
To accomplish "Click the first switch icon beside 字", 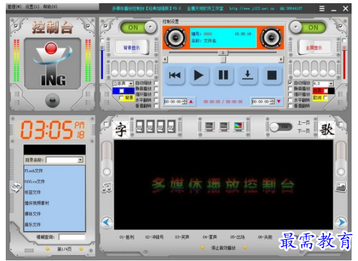I will pos(140,127).
